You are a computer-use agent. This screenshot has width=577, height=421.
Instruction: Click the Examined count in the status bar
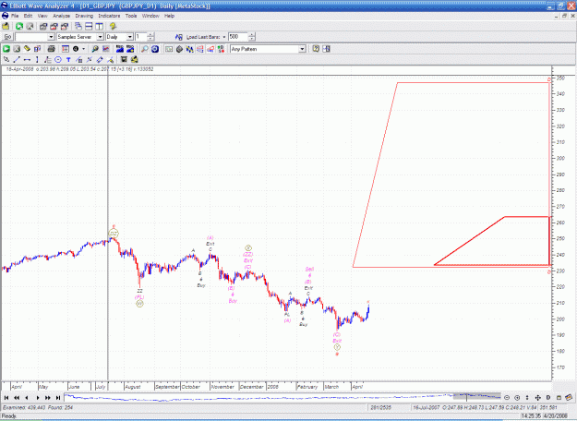point(25,407)
